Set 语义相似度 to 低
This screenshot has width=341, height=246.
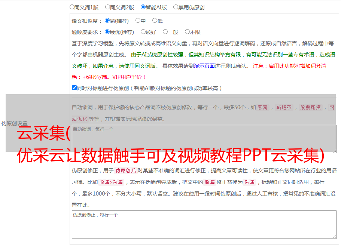click(x=155, y=21)
